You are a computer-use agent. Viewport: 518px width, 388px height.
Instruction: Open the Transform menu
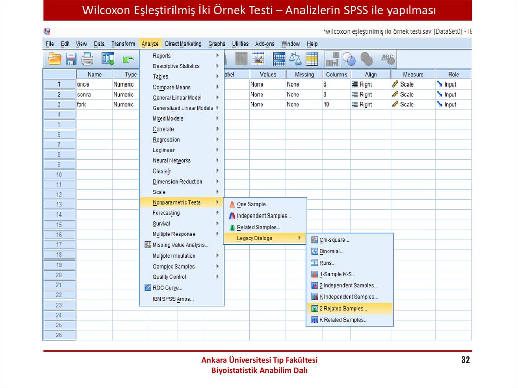coord(123,44)
